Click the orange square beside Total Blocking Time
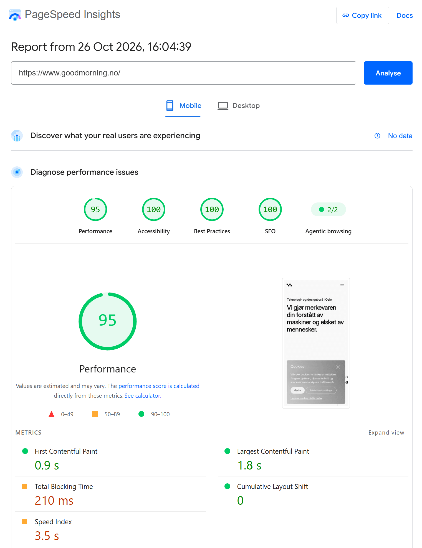The height and width of the screenshot is (548, 422). coord(25,486)
